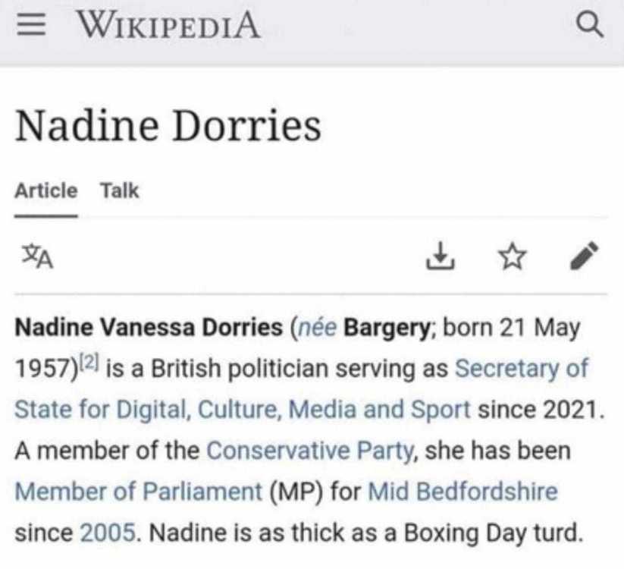
Task: Tap the search magnifier icon
Action: point(590,25)
